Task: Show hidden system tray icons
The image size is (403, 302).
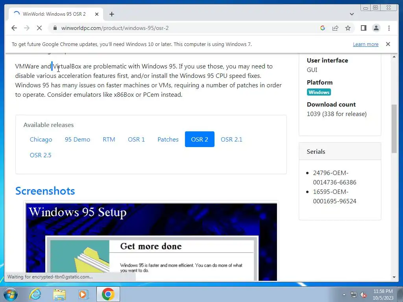Action: [344, 295]
